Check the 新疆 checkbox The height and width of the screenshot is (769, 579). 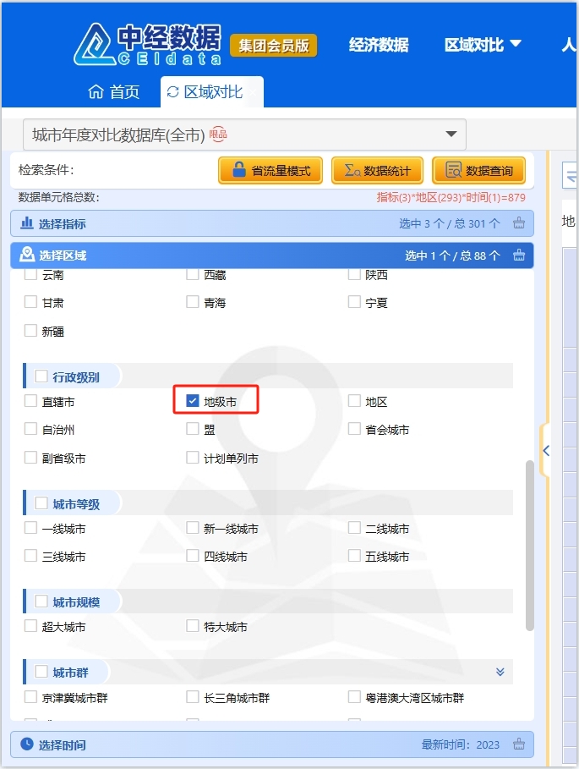coord(31,330)
